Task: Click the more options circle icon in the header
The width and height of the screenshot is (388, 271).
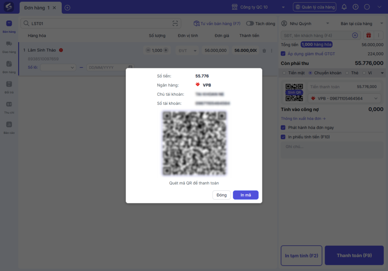Action: 367,7
